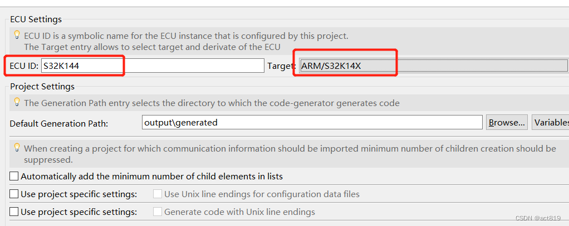Click the 'Generation Path entry selects' hint text
The width and height of the screenshot is (569, 226).
212,103
